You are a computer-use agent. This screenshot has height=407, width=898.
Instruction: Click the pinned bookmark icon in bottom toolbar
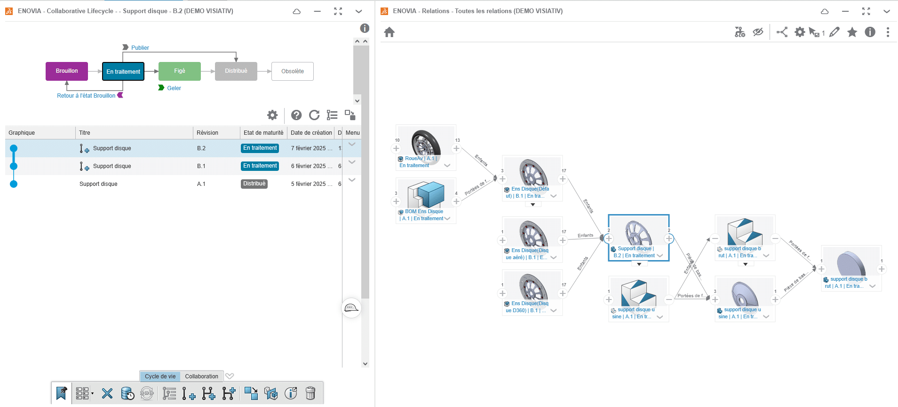coord(62,393)
